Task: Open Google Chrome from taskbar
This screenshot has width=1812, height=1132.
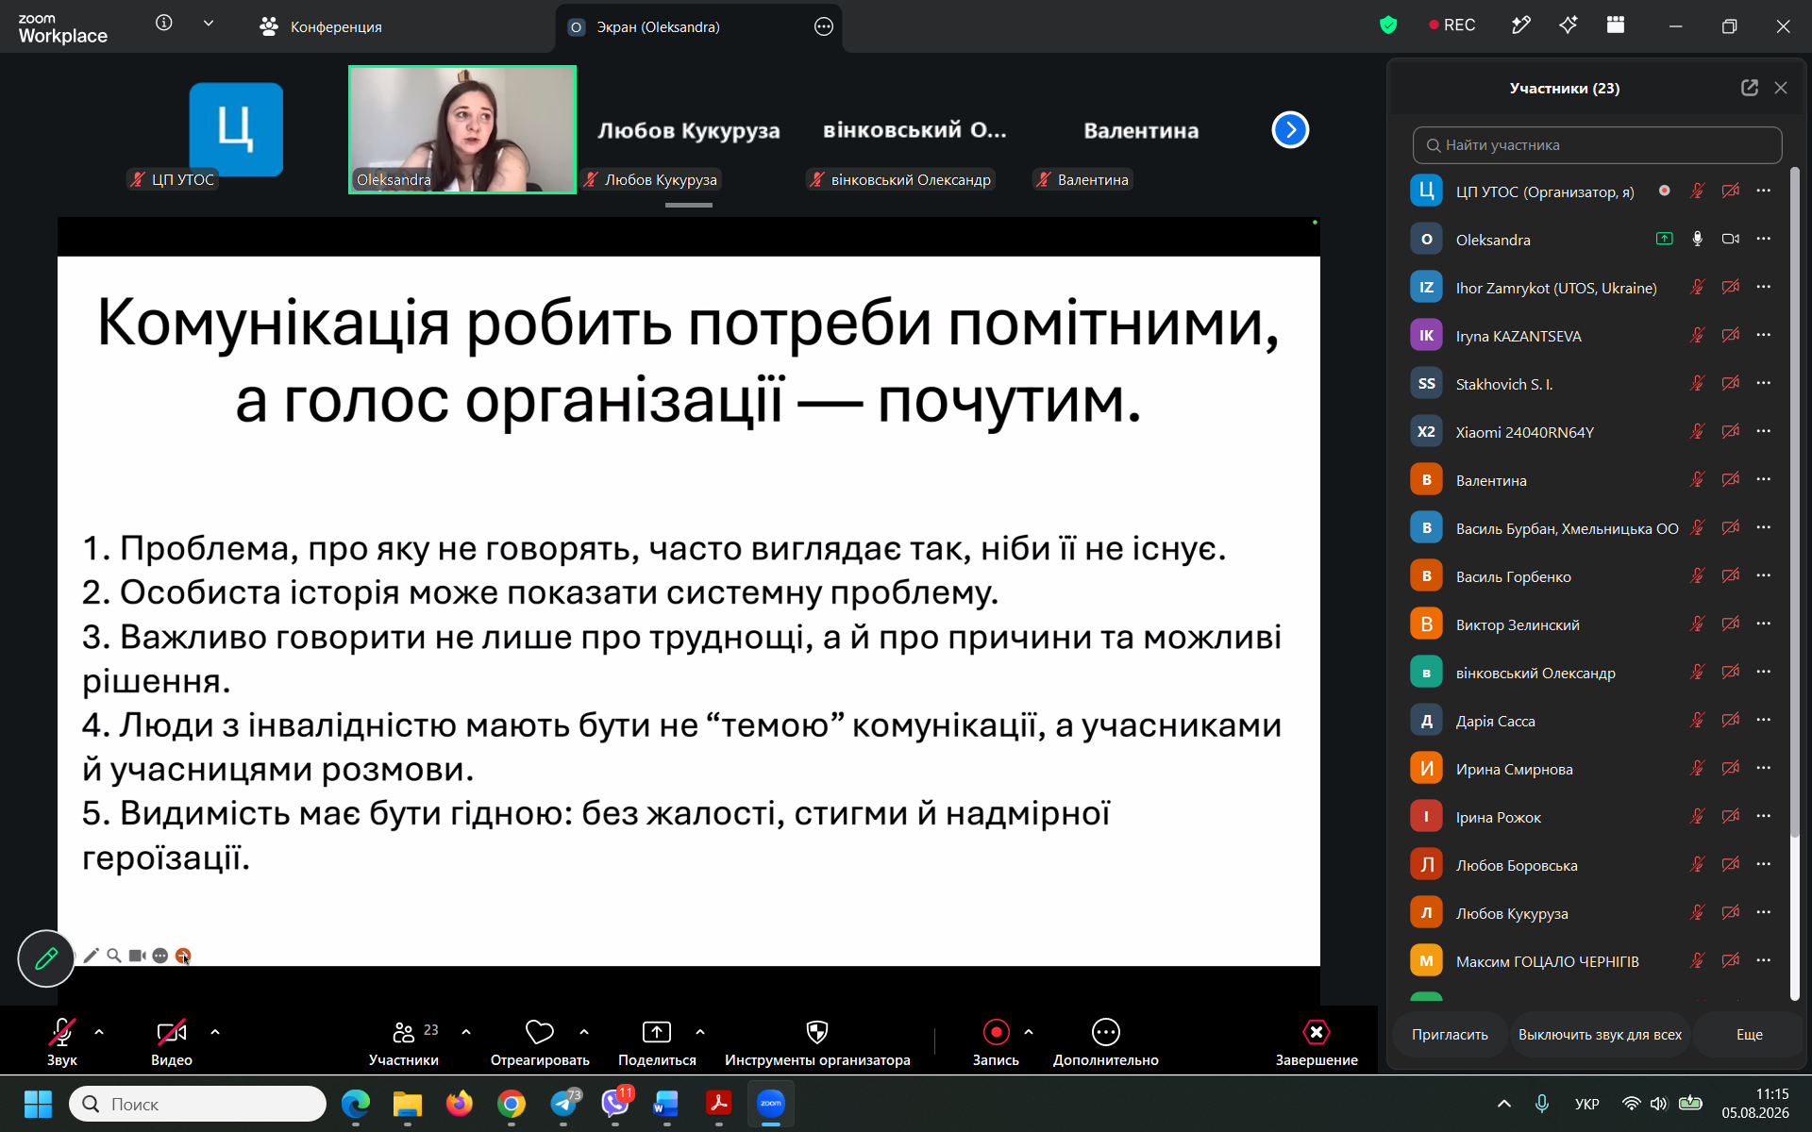Action: pos(512,1104)
